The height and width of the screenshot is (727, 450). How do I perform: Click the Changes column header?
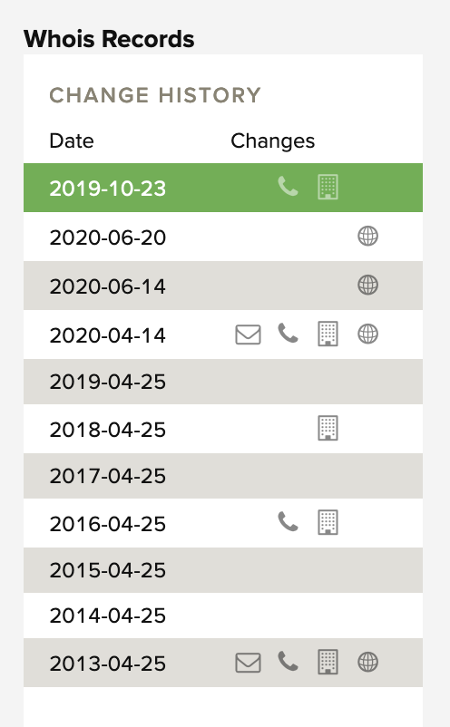click(273, 141)
